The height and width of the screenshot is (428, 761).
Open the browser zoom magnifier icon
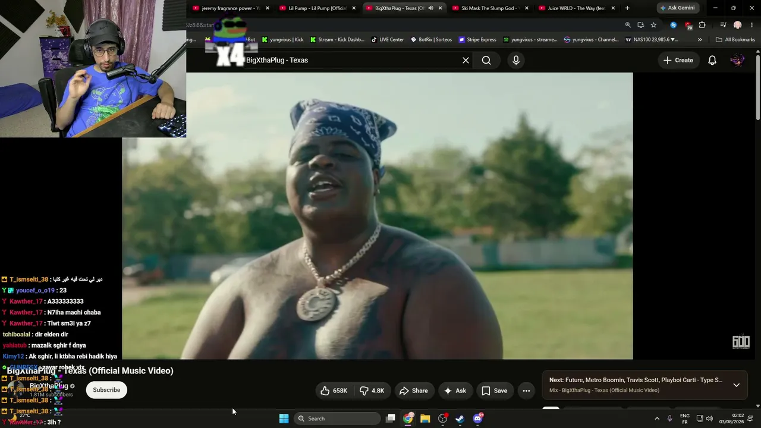(x=628, y=25)
